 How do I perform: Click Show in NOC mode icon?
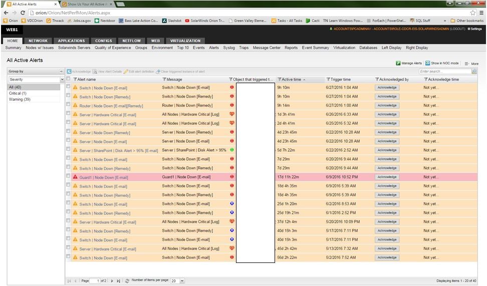click(427, 63)
